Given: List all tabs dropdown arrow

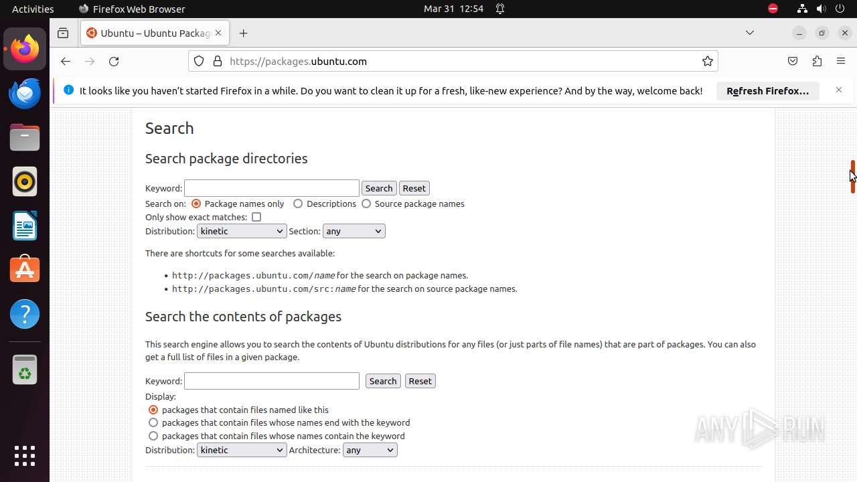Looking at the screenshot, I should (750, 33).
